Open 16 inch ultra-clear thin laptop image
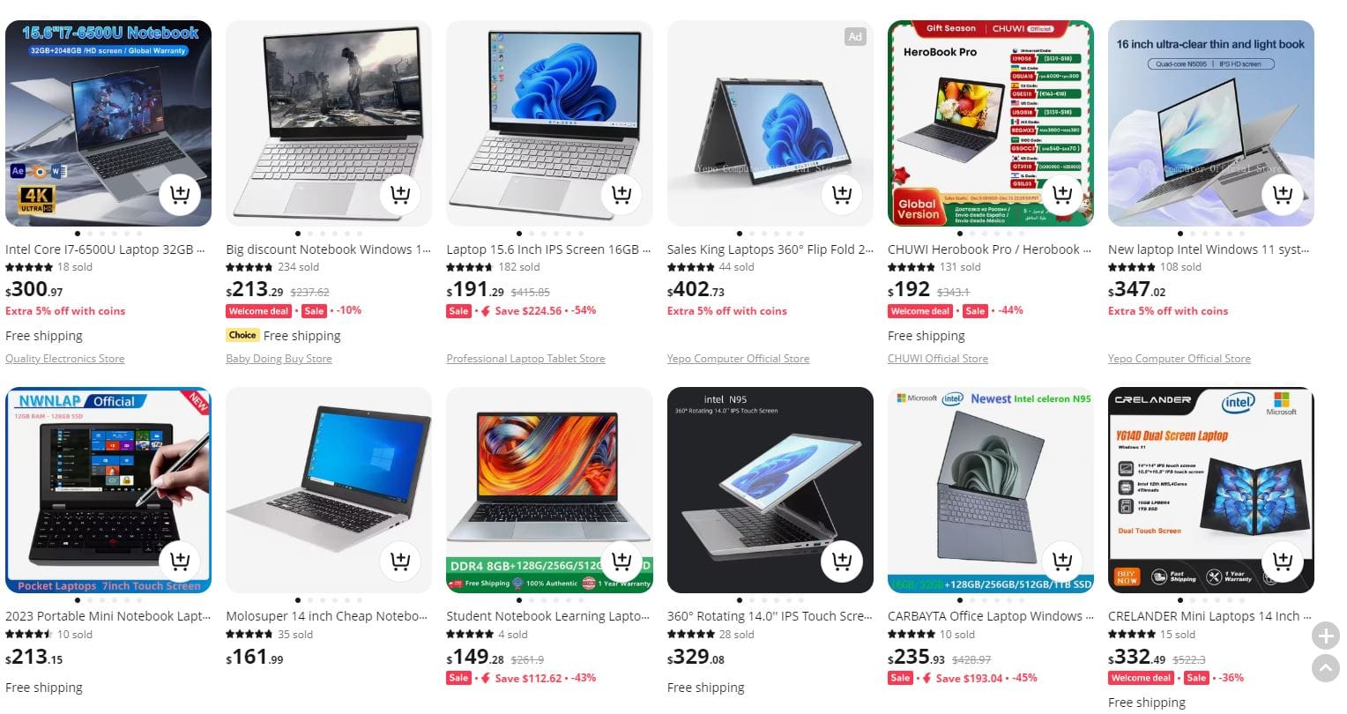The image size is (1347, 714). 1211,123
